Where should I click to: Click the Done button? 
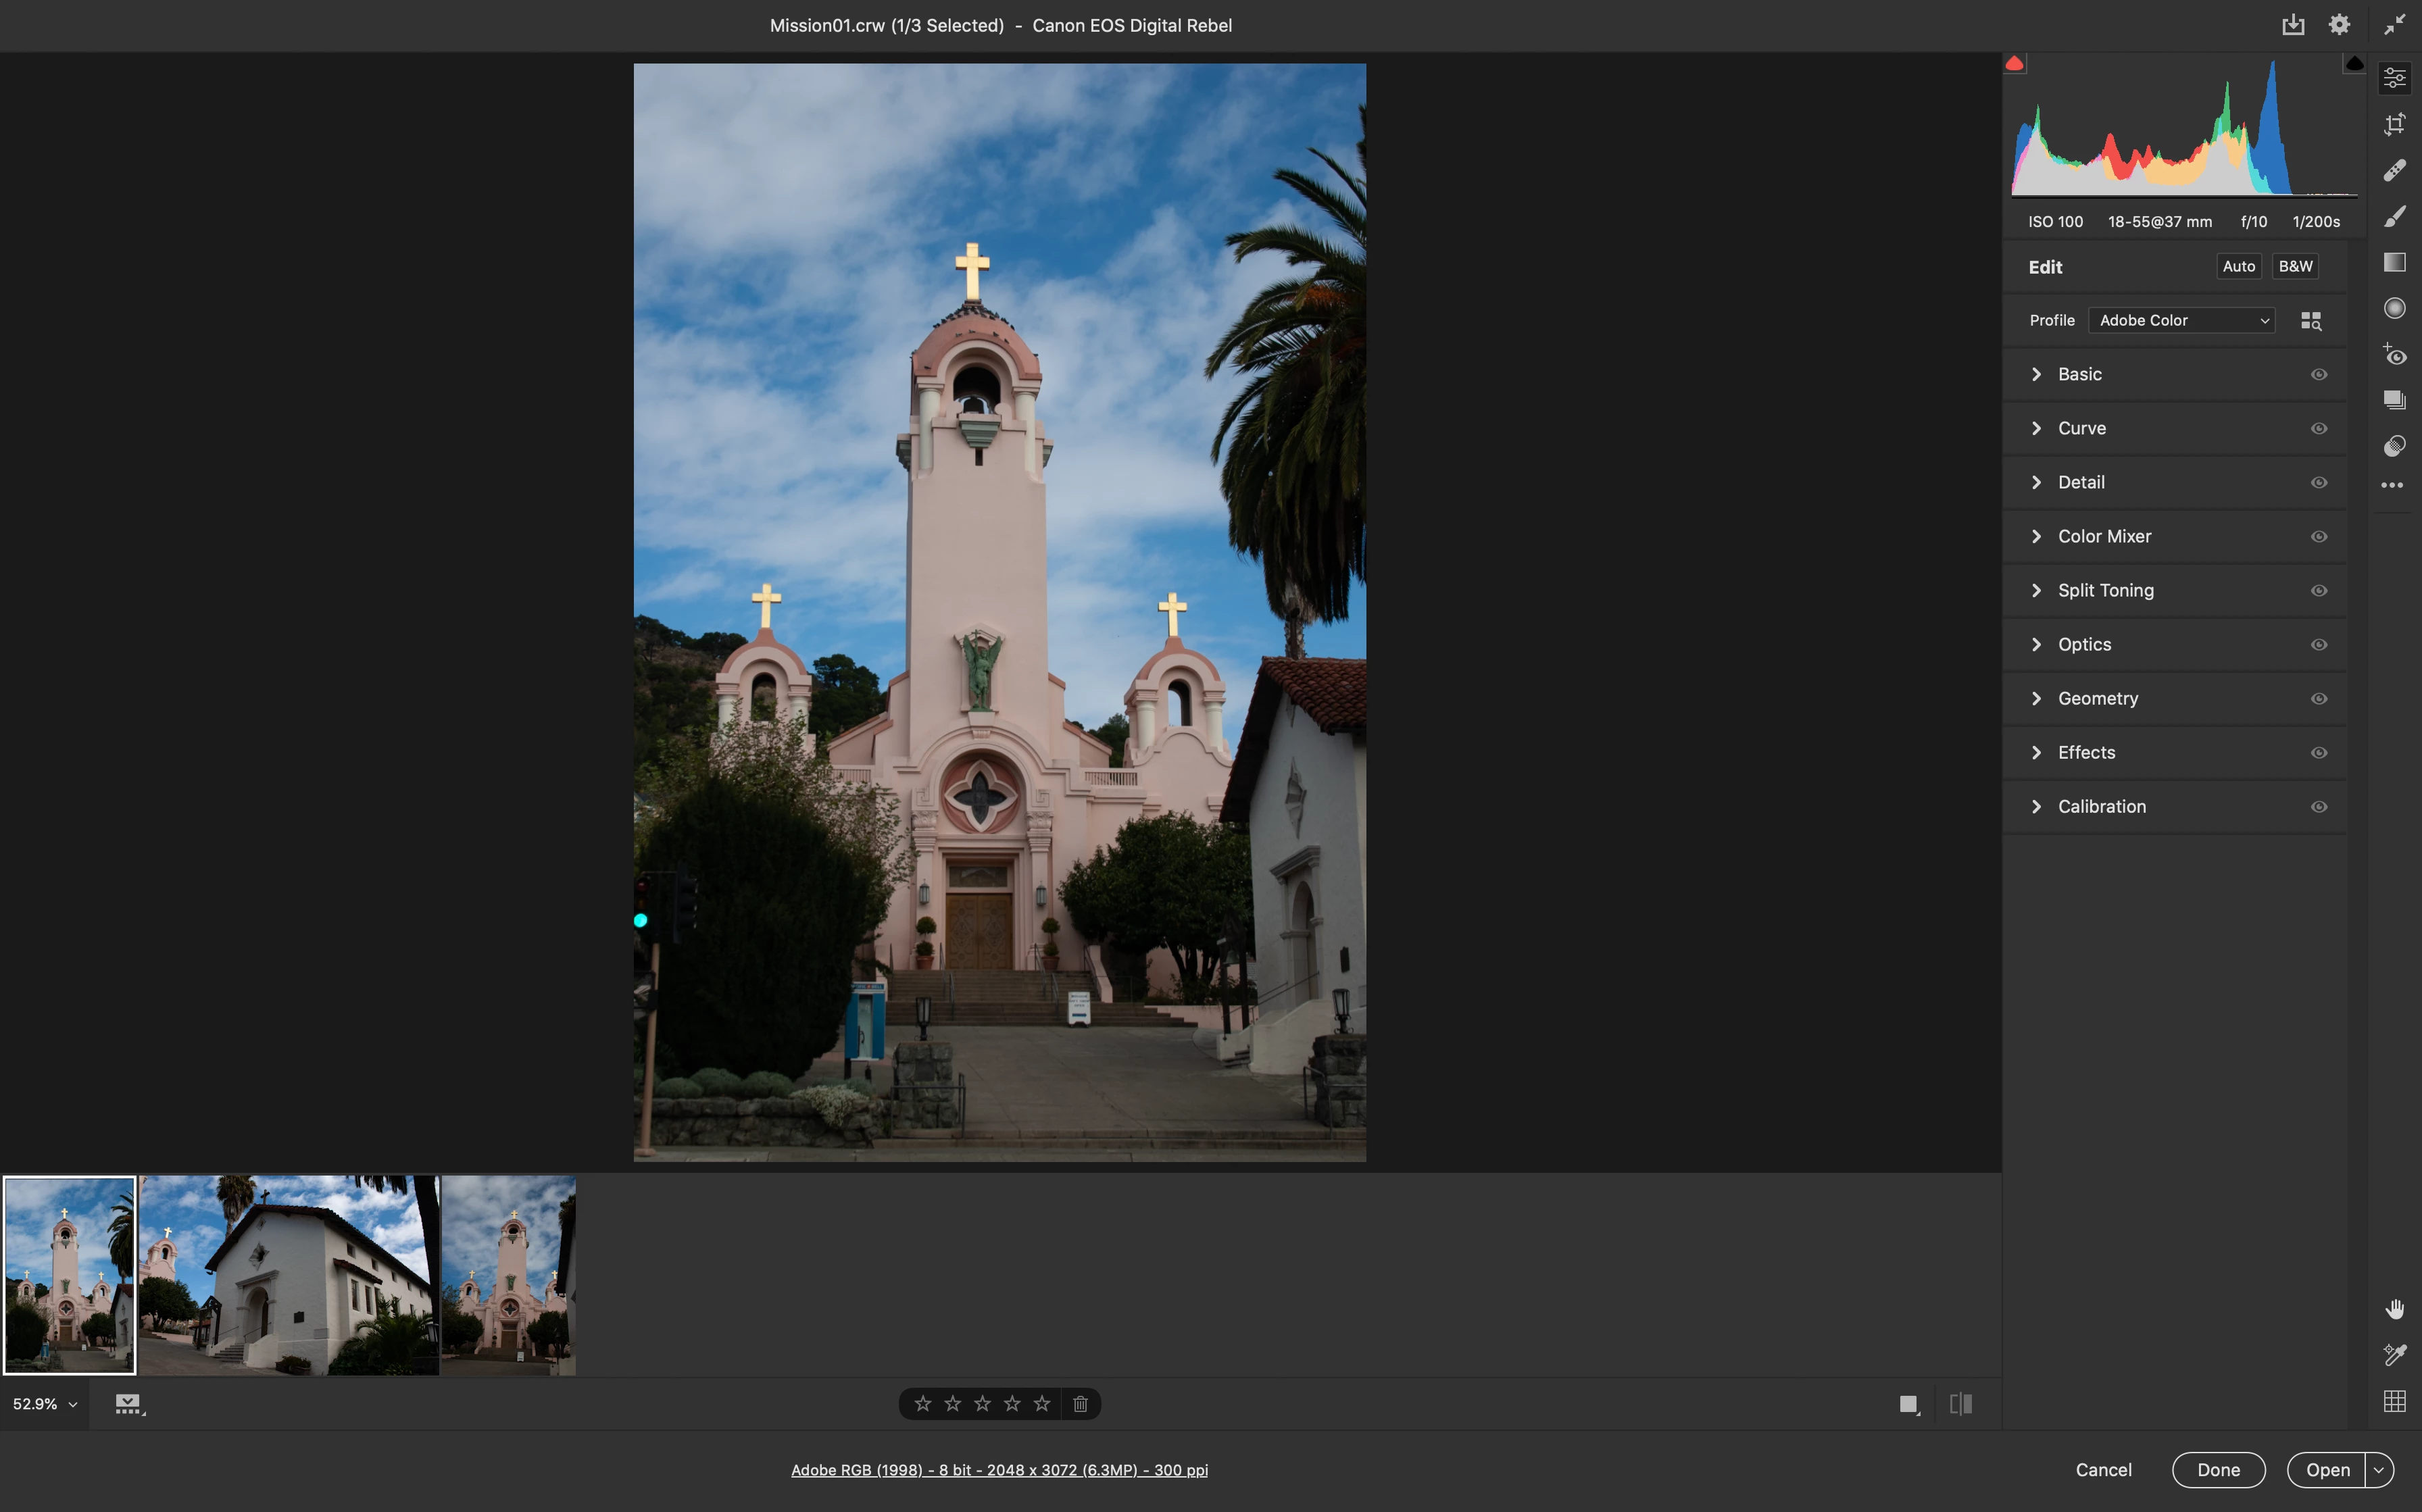[x=2218, y=1469]
